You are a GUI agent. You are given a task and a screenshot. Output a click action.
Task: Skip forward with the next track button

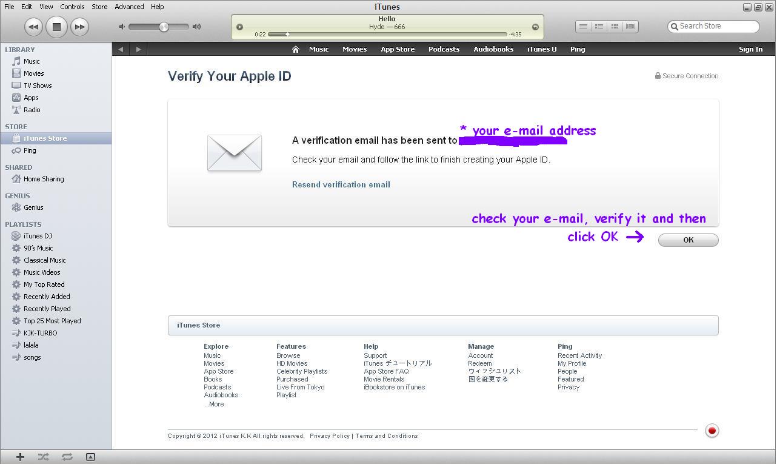(x=79, y=27)
